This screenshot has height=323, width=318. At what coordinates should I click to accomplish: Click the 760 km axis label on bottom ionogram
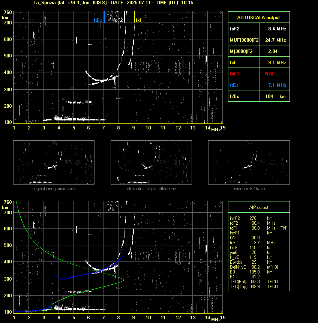8,202
